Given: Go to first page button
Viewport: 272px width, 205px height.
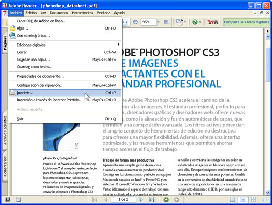Looking at the screenshot, I should (x=95, y=200).
